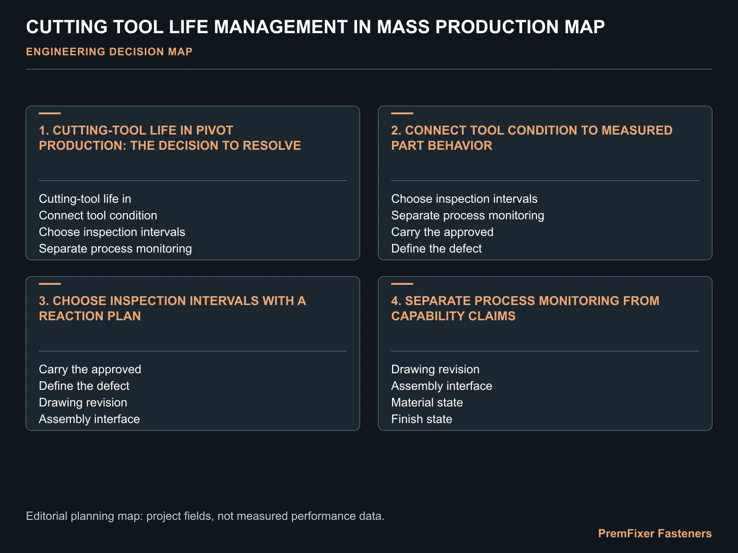
Task: Open heading '4. Separate Process Monitoring from Capability Claims'
Action: [x=525, y=308]
